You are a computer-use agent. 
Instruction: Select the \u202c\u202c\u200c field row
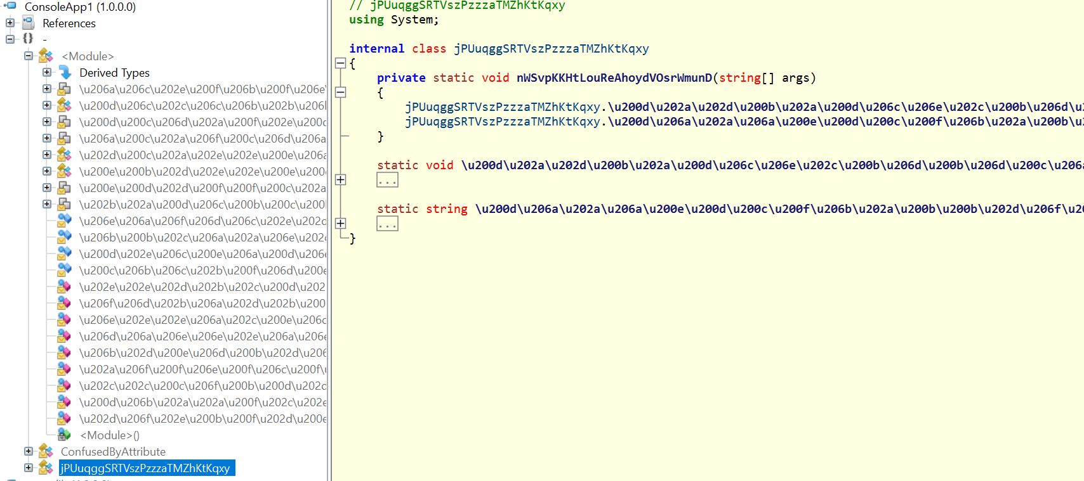point(202,385)
